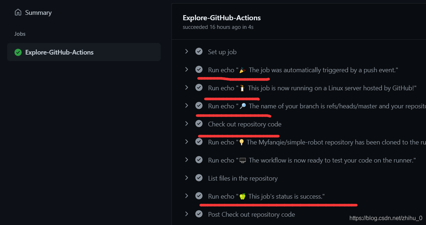Expand the List files in the repository step
This screenshot has height=225, width=426.
tap(187, 178)
